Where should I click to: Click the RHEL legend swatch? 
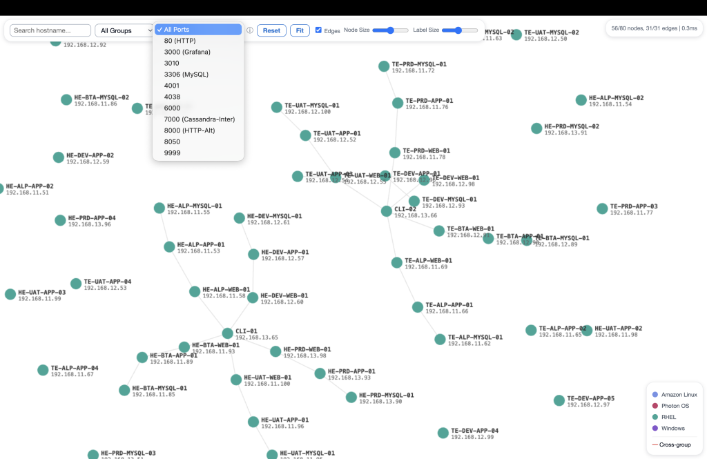pyautogui.click(x=655, y=417)
